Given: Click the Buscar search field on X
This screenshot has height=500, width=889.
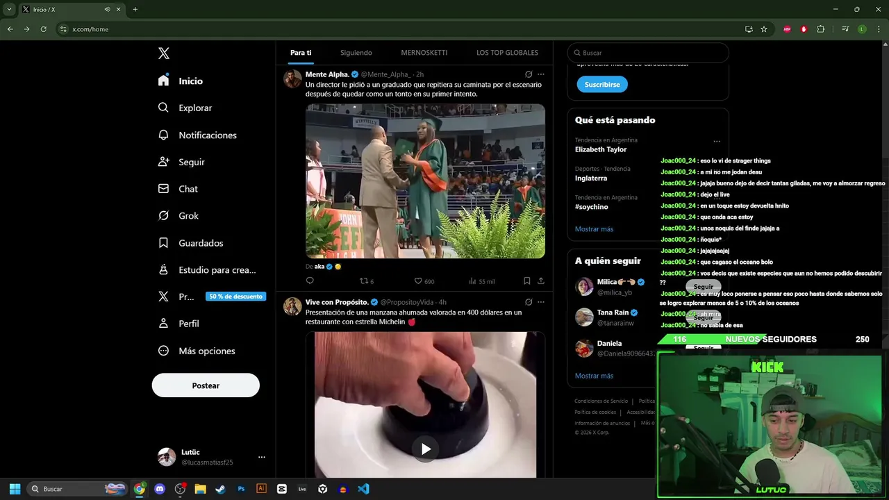Looking at the screenshot, I should [648, 53].
